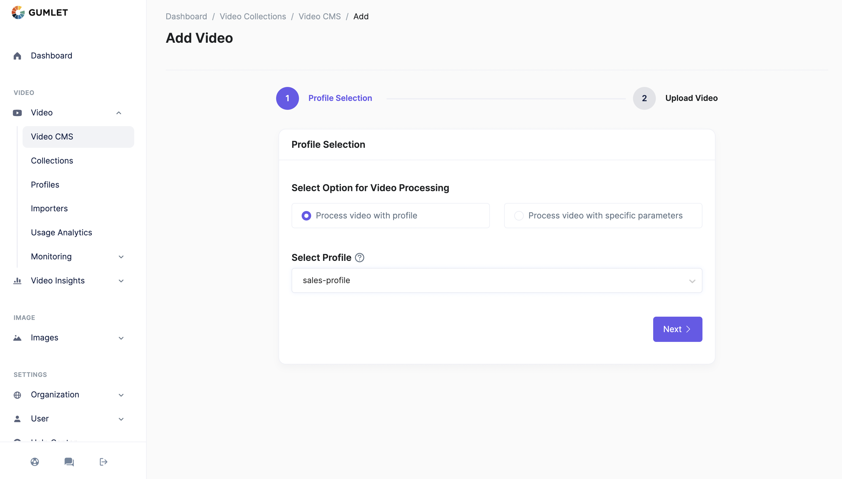
Task: Select Process video with profile radio
Action: click(x=306, y=216)
